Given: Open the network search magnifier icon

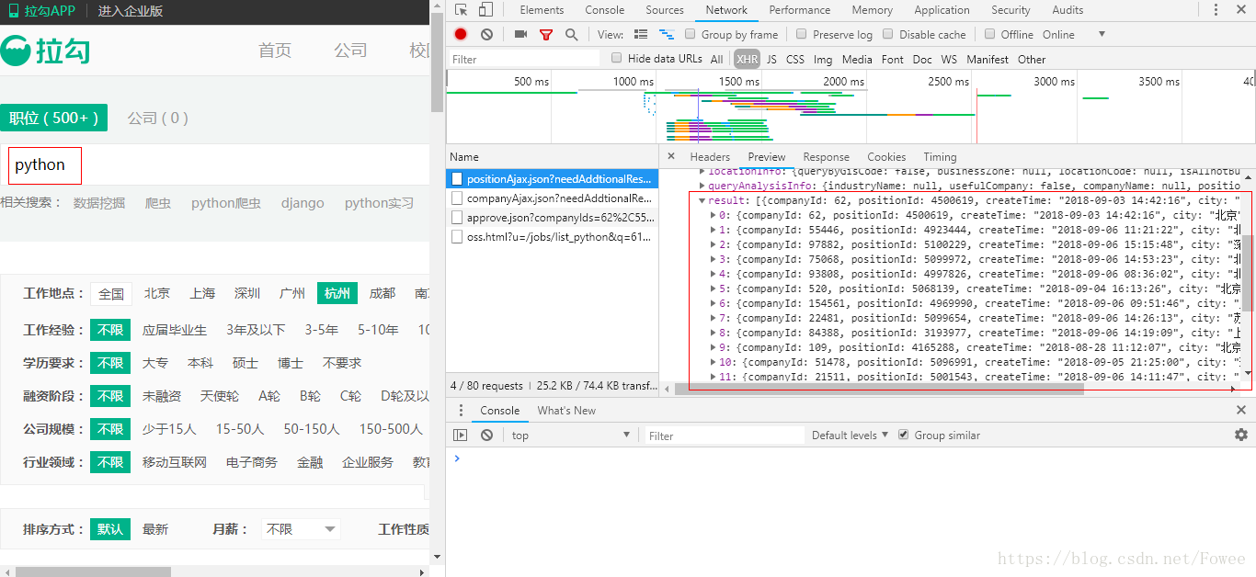Looking at the screenshot, I should [x=572, y=34].
